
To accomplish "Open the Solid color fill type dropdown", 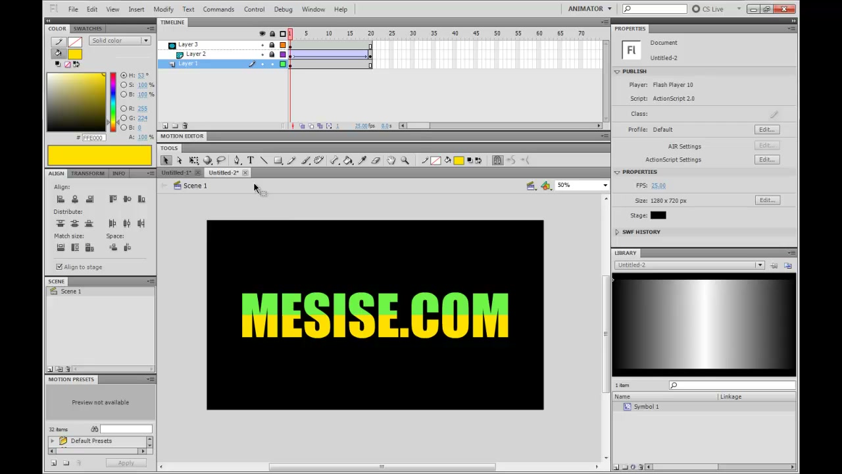I will click(120, 41).
